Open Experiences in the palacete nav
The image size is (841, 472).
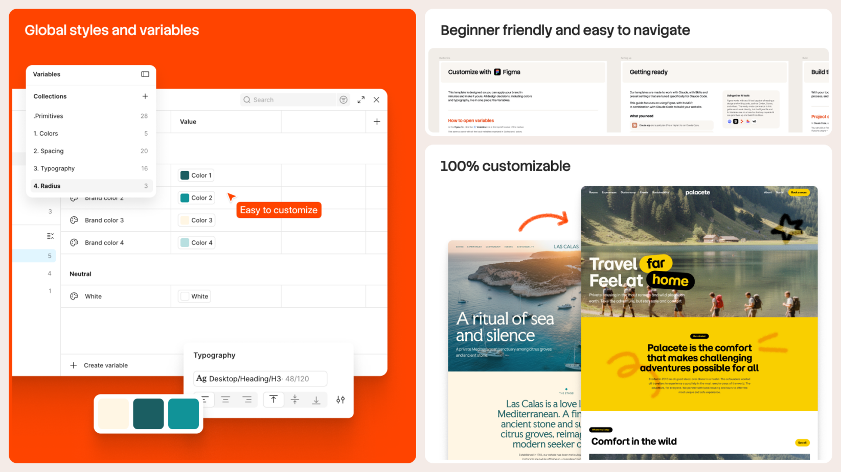pos(609,192)
